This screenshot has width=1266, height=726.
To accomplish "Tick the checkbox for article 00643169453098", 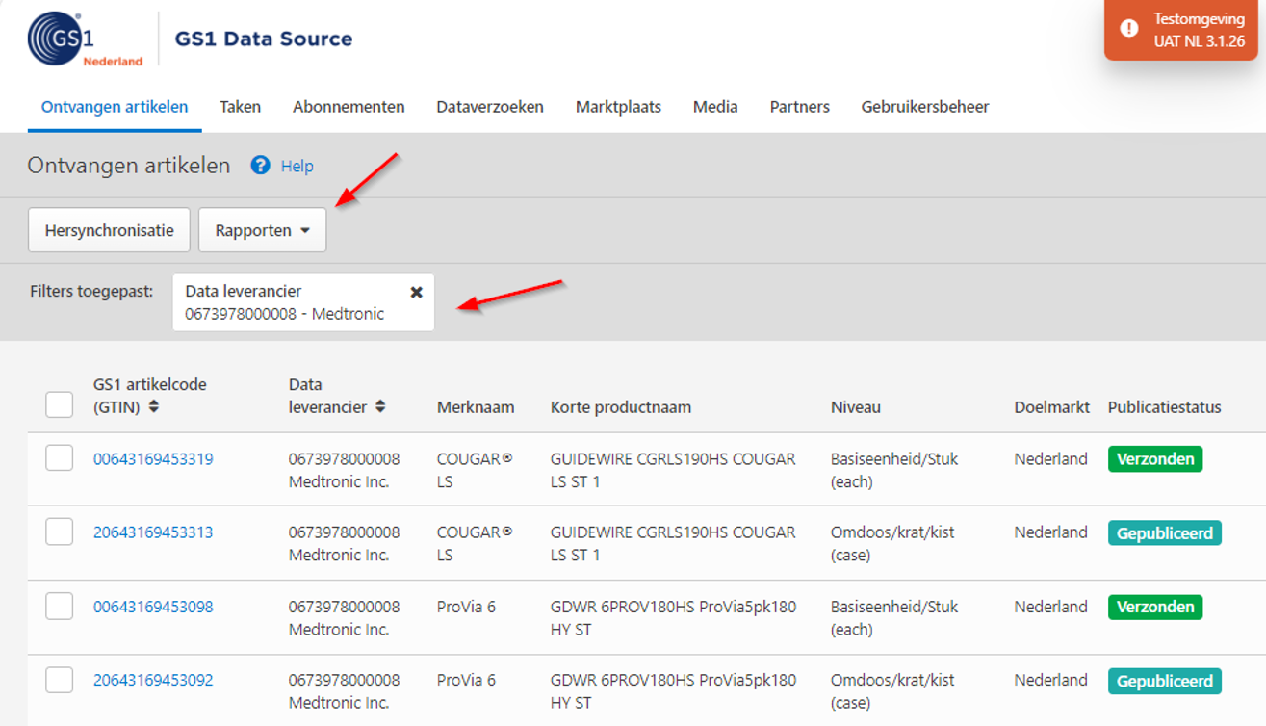I will pos(60,607).
